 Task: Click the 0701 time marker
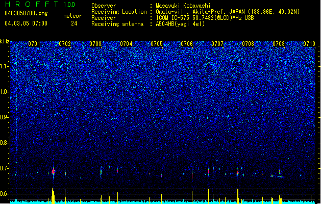[x=34, y=44]
